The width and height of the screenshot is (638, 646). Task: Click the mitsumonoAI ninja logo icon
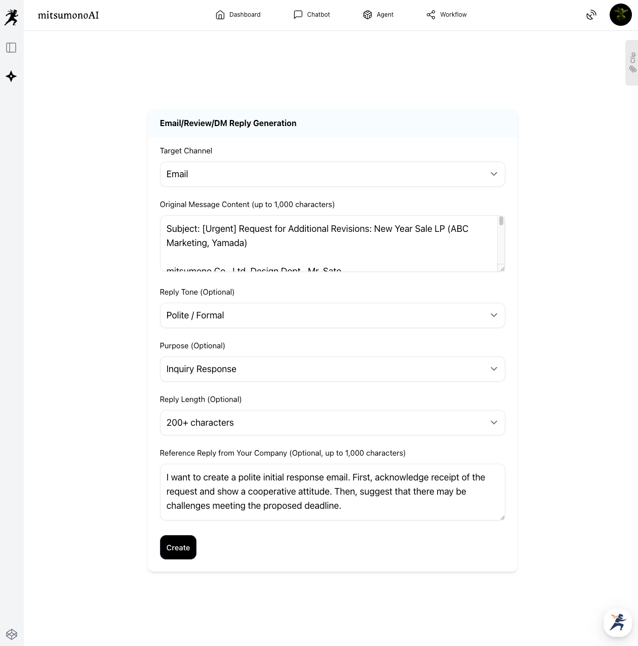pos(11,17)
